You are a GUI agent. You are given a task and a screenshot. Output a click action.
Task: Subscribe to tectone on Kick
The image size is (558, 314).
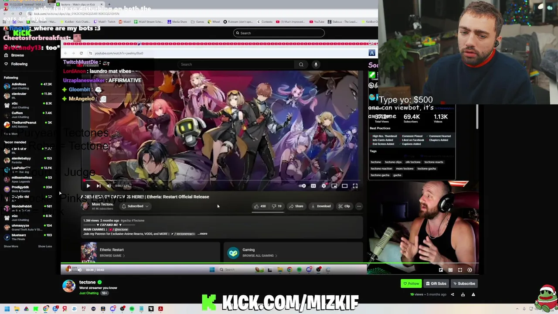[464, 283]
